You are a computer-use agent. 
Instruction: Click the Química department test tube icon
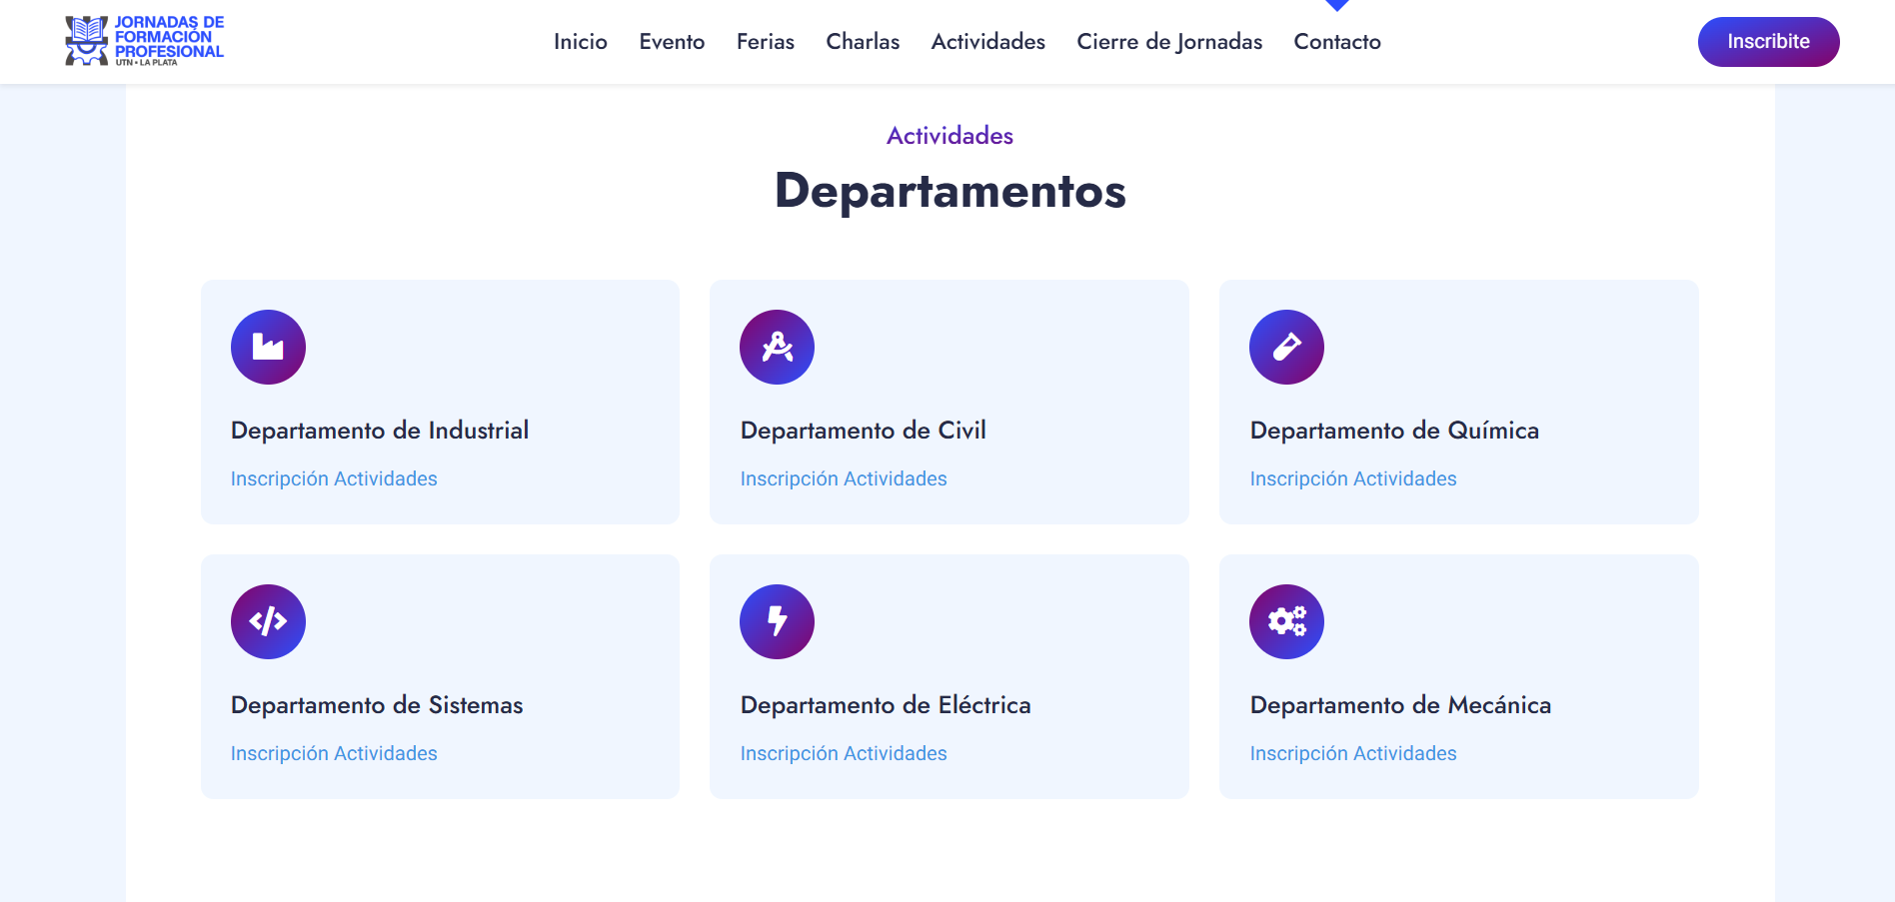point(1286,347)
